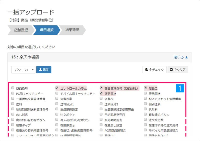Check the 資料請求ボタン checkbox
The width and height of the screenshot is (200, 141).
coord(145,114)
